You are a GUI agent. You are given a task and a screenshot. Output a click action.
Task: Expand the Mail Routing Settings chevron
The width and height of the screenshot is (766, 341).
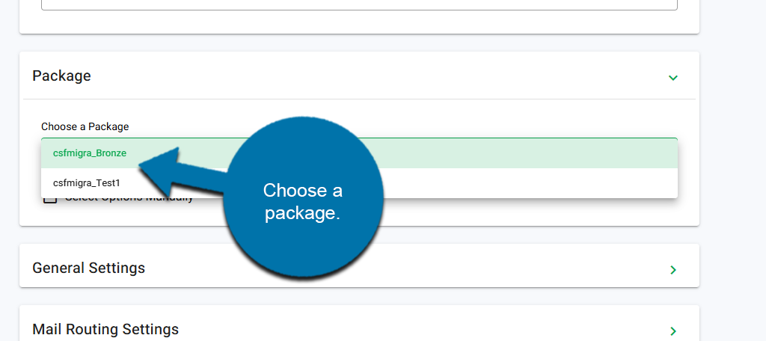672,331
